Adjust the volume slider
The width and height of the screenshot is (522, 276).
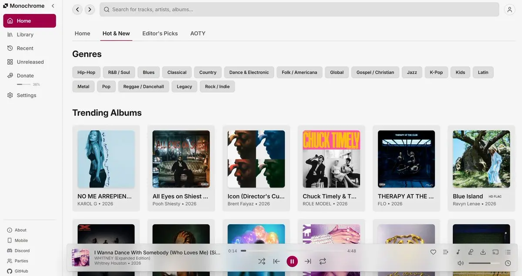pyautogui.click(x=484, y=263)
